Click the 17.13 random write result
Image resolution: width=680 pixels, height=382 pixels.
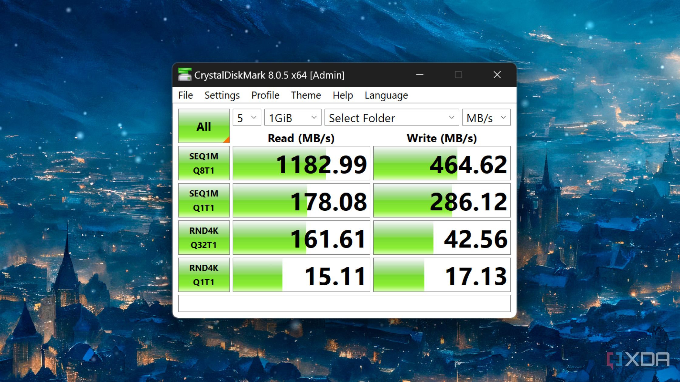point(442,275)
